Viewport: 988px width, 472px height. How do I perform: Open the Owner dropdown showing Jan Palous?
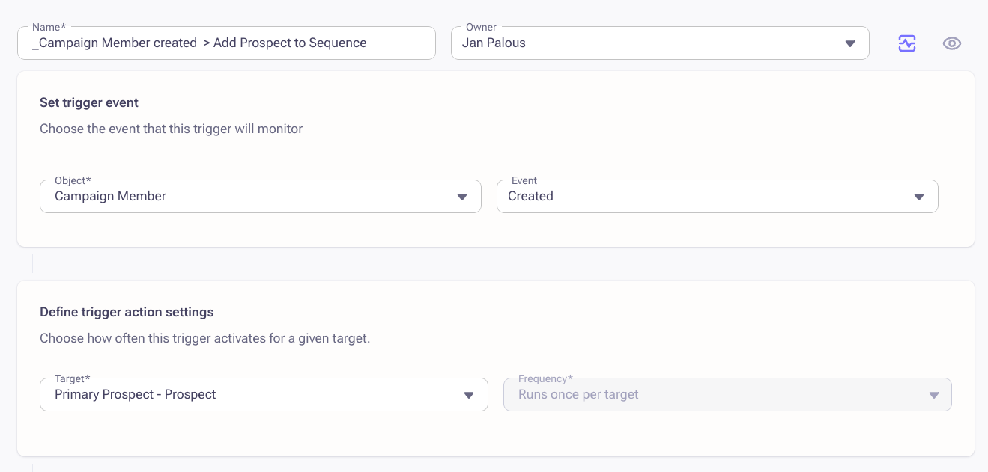coord(644,43)
